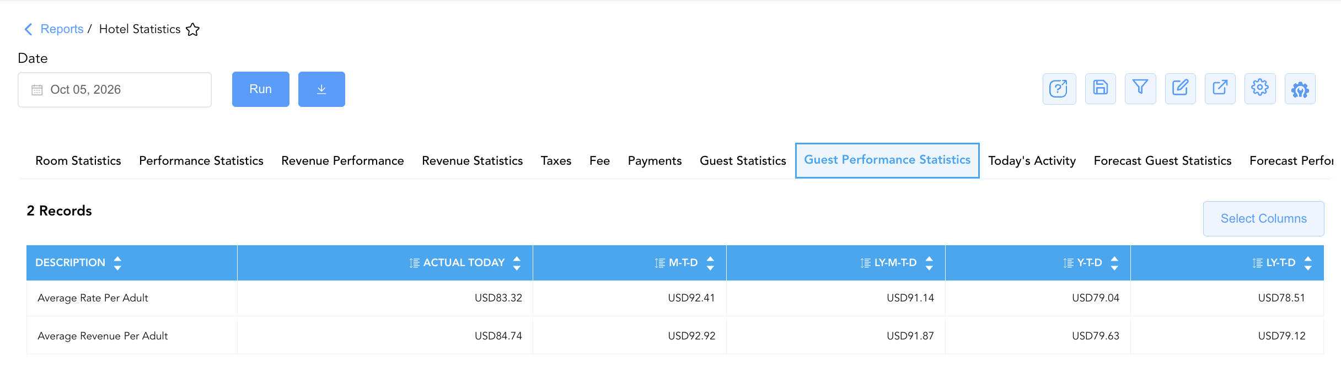Follow the Reports breadcrumb link

click(62, 29)
